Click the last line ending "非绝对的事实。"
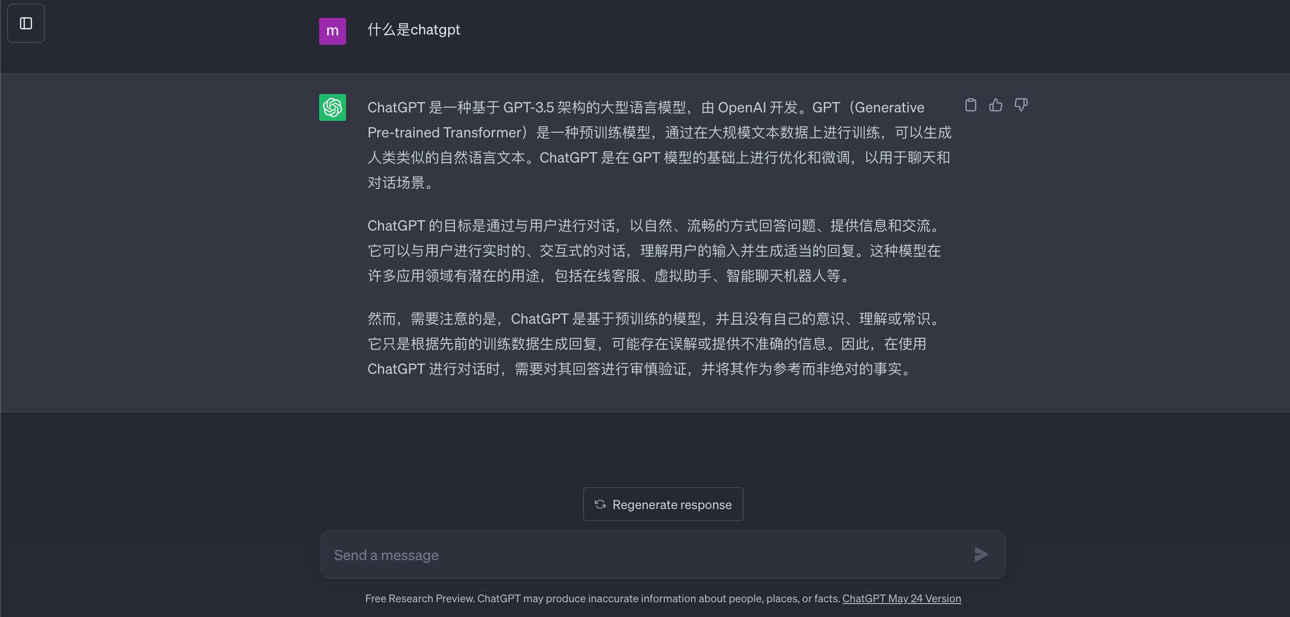The width and height of the screenshot is (1290, 617). [x=641, y=369]
